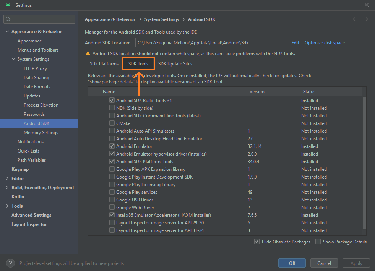Click the SDK tools list vertical scrollbar
375x271 pixels.
364,163
